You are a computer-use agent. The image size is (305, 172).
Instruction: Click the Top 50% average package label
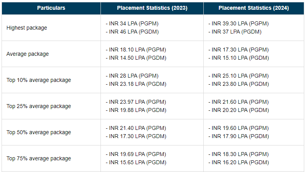pyautogui.click(x=39, y=132)
